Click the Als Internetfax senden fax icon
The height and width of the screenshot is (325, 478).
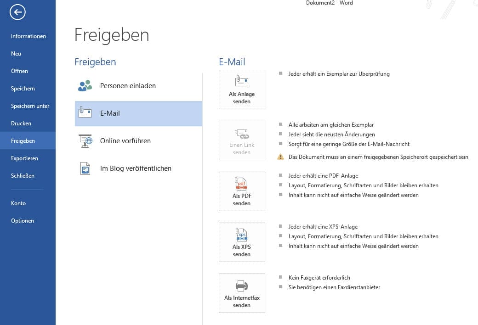242,286
